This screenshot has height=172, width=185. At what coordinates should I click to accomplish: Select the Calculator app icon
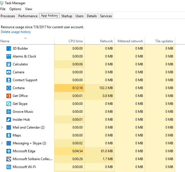click(9, 64)
